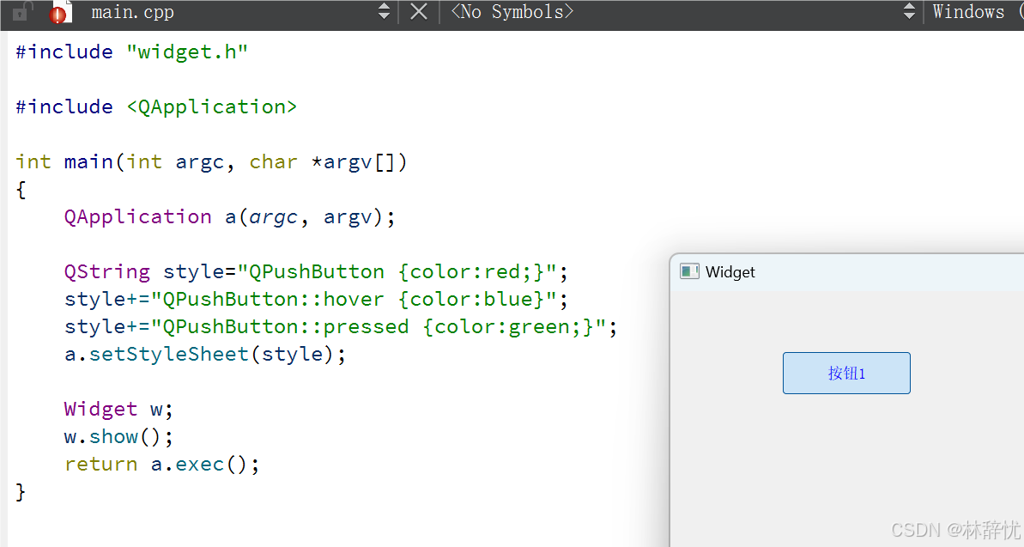
Task: Click the *argv[] parameter
Action: coord(353,161)
